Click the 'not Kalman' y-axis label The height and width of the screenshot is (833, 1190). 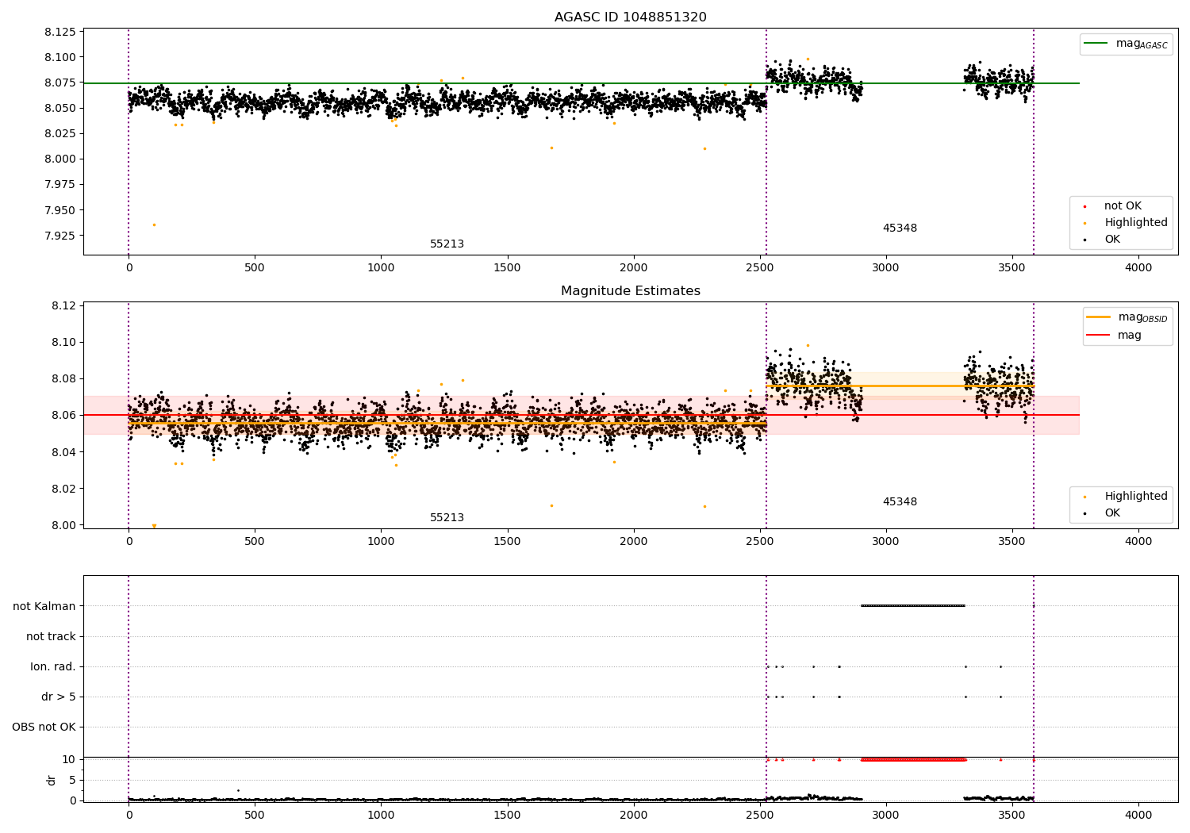tap(44, 606)
